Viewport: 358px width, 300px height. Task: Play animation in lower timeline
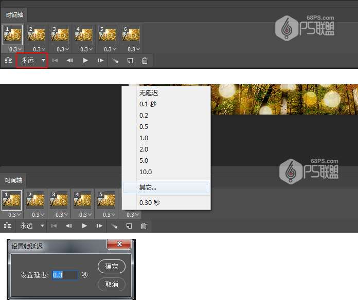pyautogui.click(x=84, y=226)
